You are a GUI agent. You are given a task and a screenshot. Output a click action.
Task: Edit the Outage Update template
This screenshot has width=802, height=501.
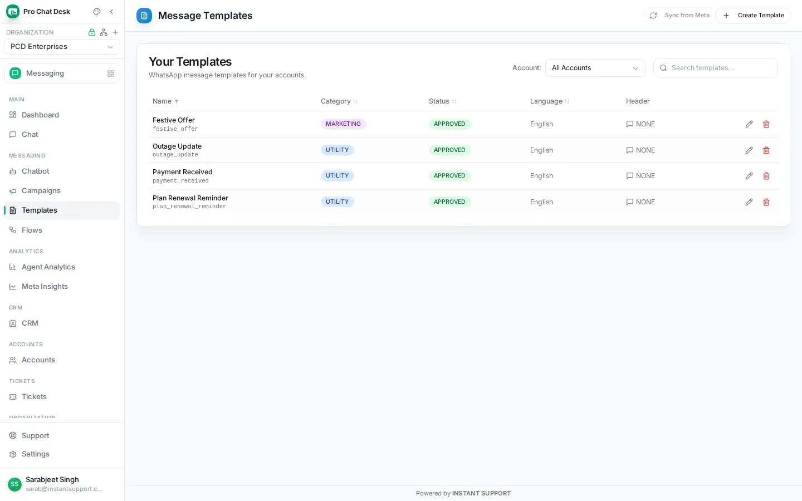pyautogui.click(x=749, y=150)
